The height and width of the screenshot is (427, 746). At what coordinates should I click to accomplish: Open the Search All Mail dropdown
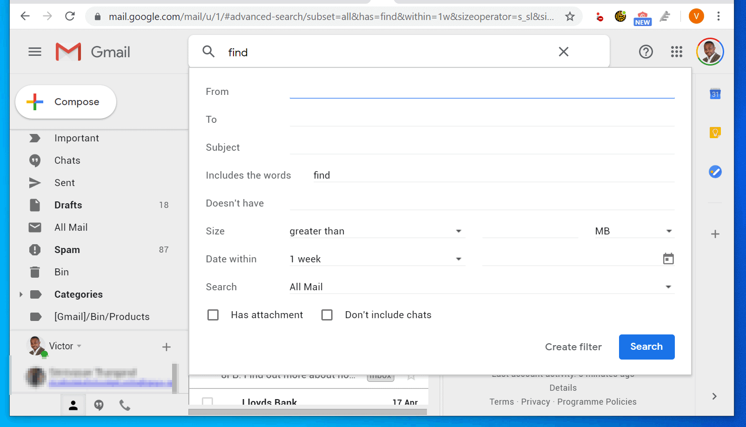(x=668, y=287)
